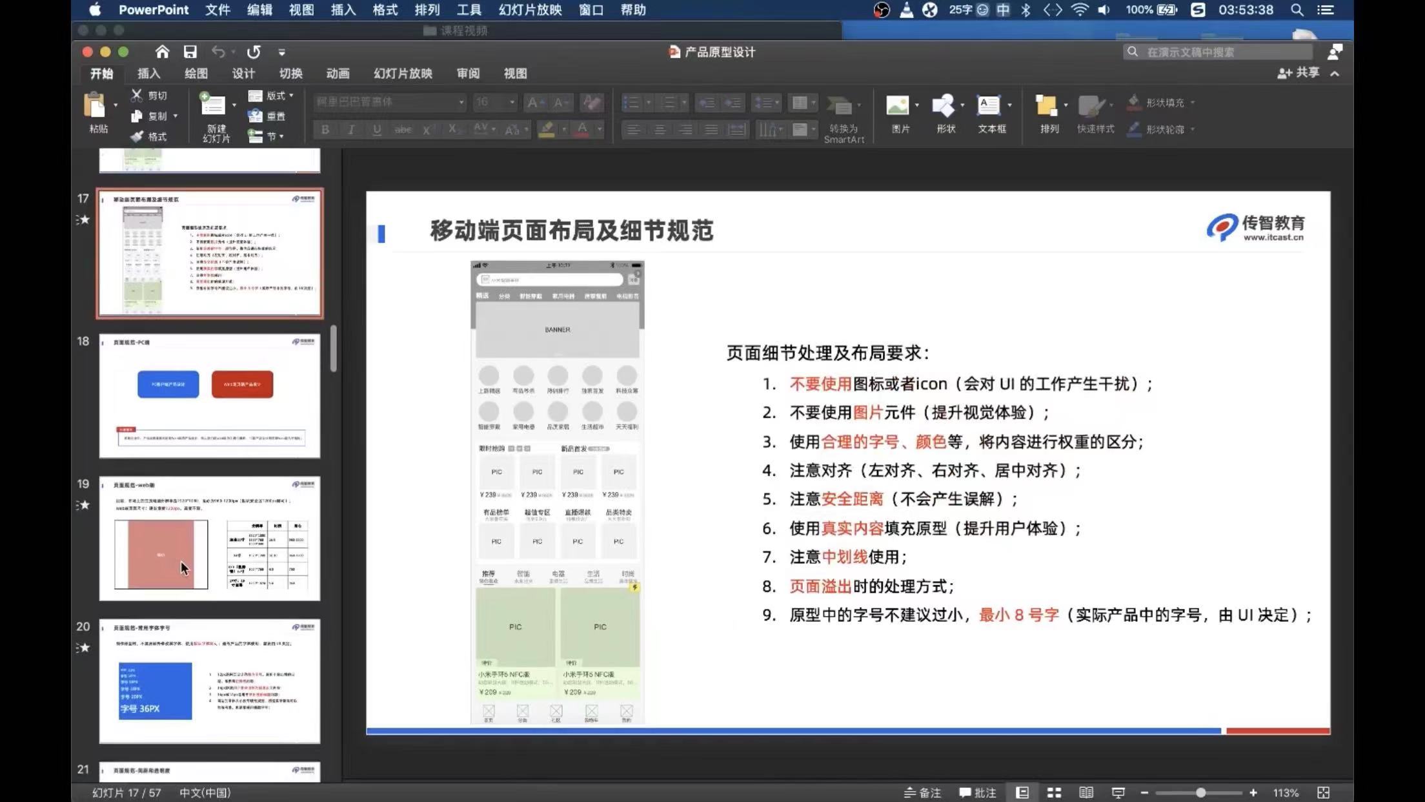Click the Format Painter (格式) brush
Screen dimensions: 1425x802
click(137, 136)
